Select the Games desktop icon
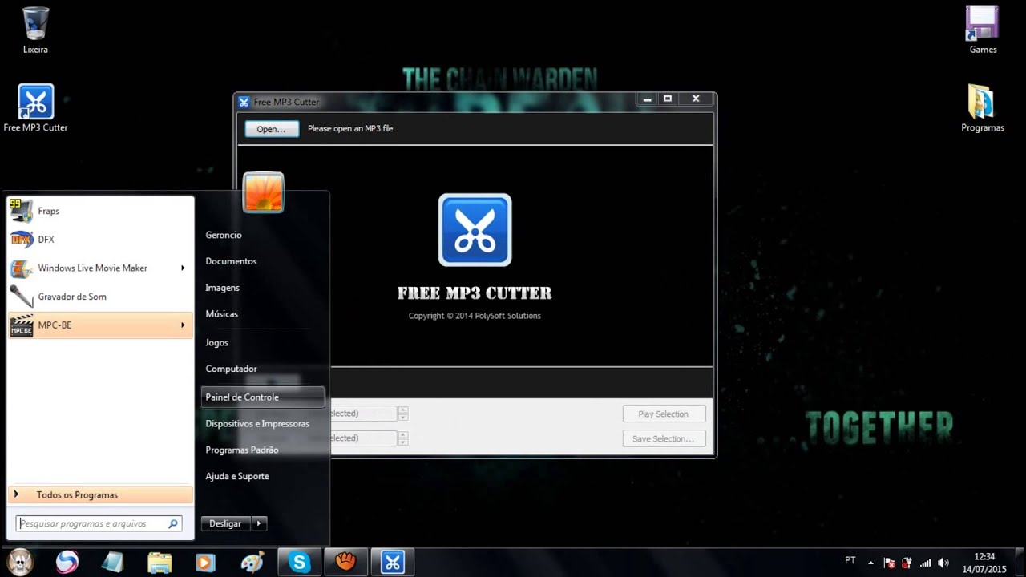Screen dimensions: 1026x577 pos(983,30)
